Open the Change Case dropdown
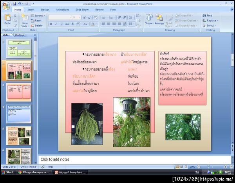 (x=86, y=24)
